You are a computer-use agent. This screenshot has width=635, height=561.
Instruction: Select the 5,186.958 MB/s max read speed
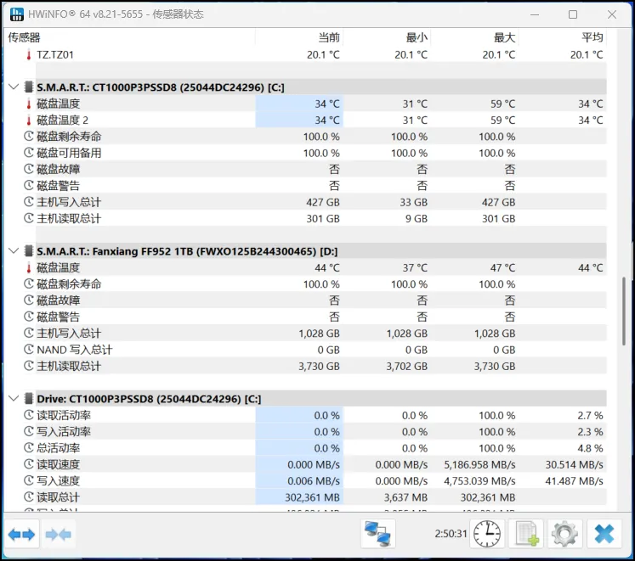[479, 464]
